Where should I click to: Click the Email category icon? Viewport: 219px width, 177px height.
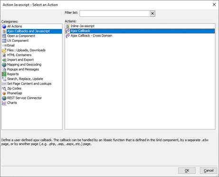click(4, 46)
